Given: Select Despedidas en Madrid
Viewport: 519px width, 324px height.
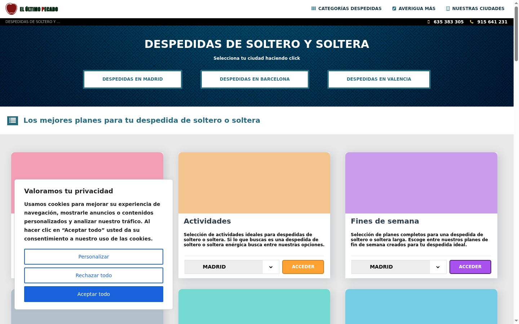Looking at the screenshot, I should pos(133,79).
